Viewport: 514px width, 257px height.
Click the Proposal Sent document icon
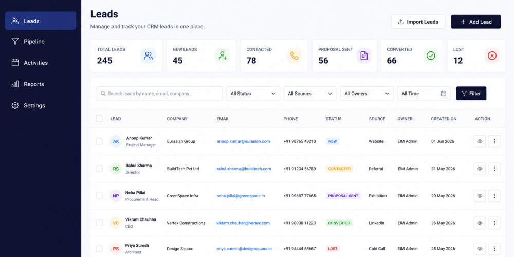(x=364, y=56)
